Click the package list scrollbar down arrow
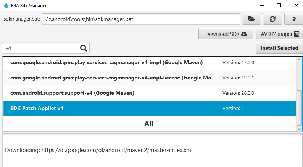The height and width of the screenshot is (167, 303). 299,129
